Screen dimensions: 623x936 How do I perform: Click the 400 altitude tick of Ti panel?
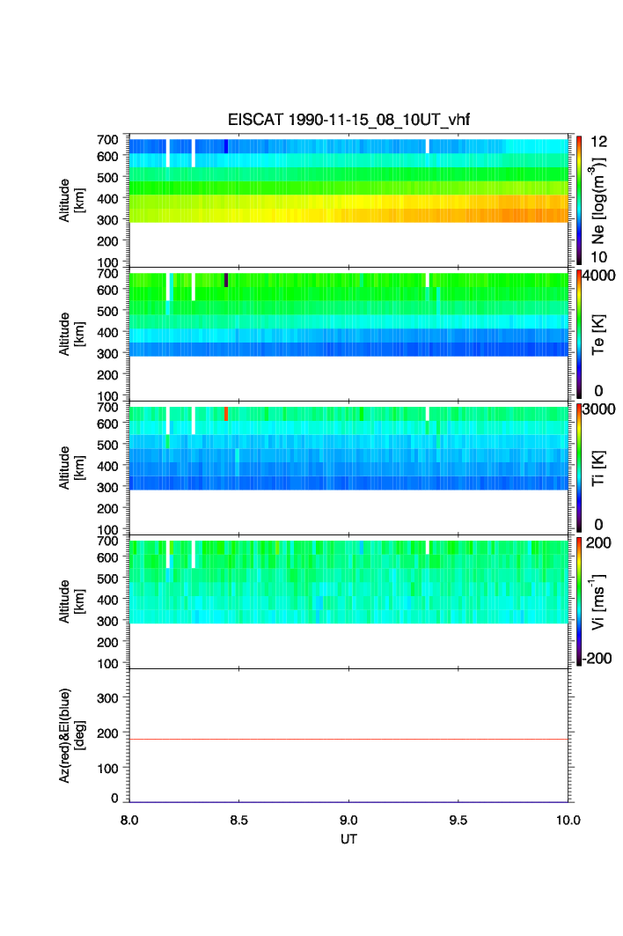(107, 466)
